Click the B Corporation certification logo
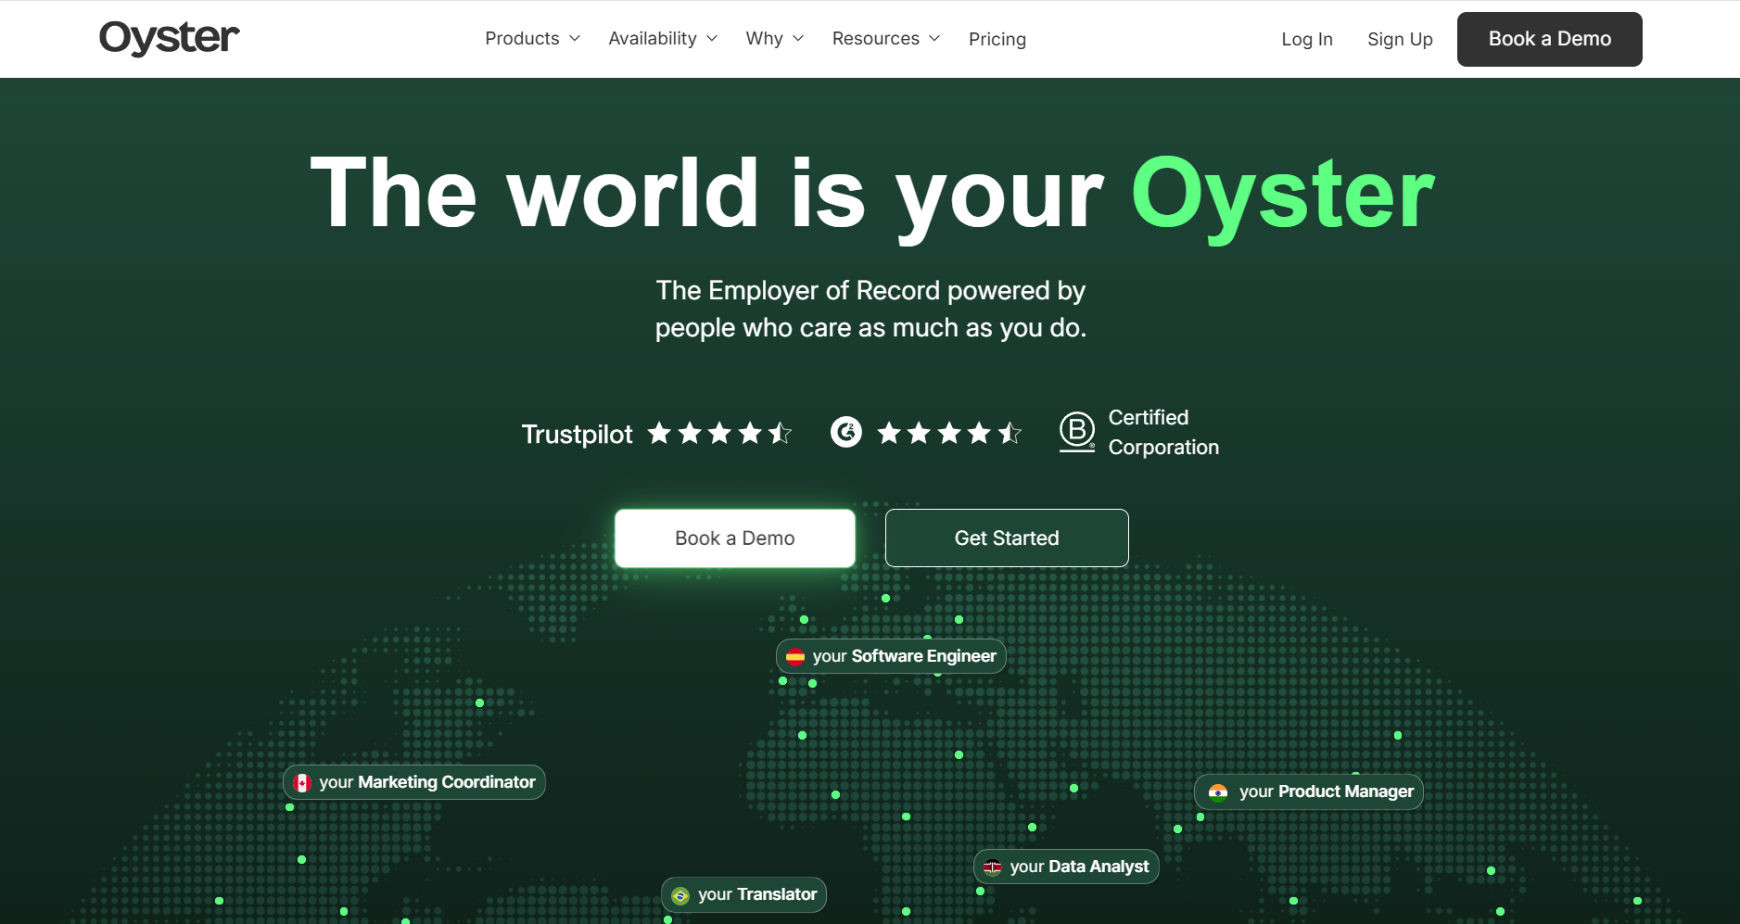 1077,432
